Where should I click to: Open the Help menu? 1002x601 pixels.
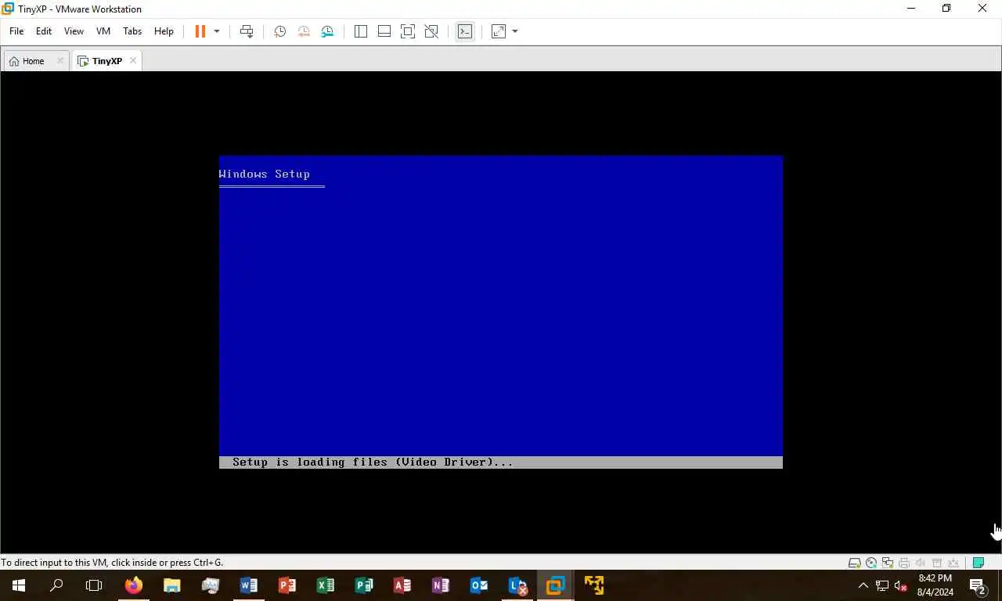[164, 31]
